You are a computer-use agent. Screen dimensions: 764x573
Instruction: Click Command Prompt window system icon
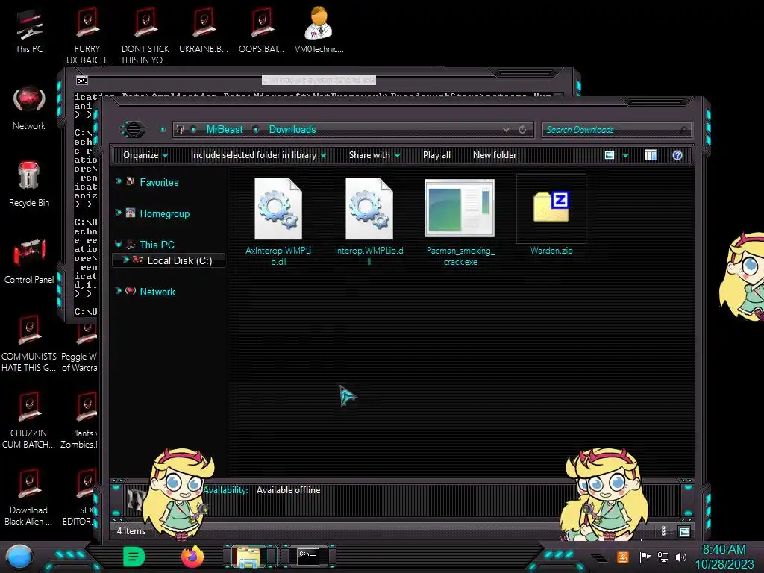pos(82,81)
